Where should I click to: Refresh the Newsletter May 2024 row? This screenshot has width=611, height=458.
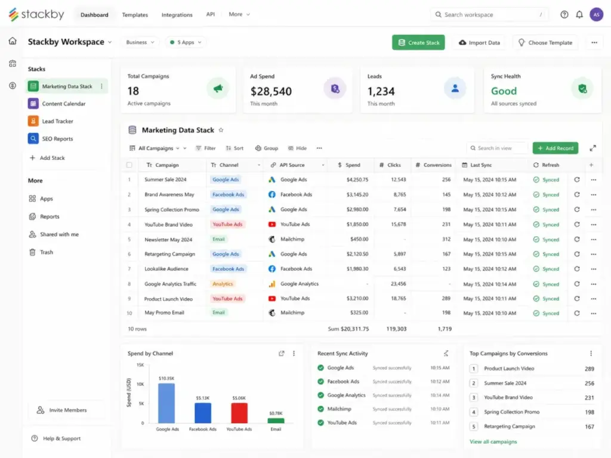click(577, 239)
